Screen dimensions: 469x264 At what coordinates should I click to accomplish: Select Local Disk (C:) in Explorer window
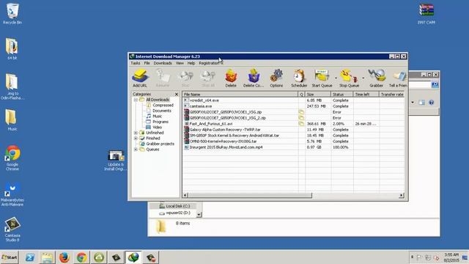tap(174, 206)
